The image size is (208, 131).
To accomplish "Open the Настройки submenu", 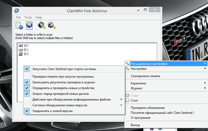I will 166,69.
